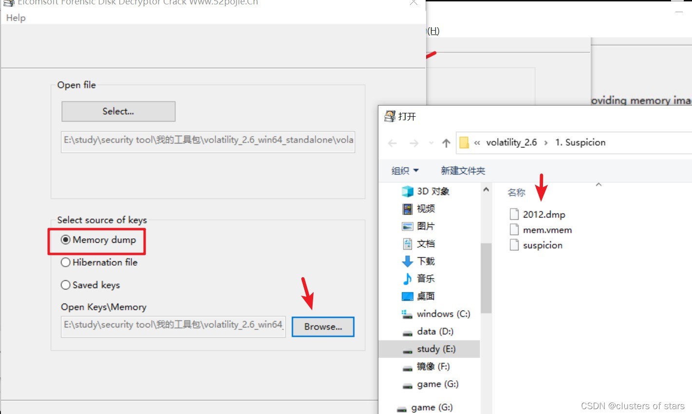
Task: Open the Help menu
Action: (x=15, y=18)
